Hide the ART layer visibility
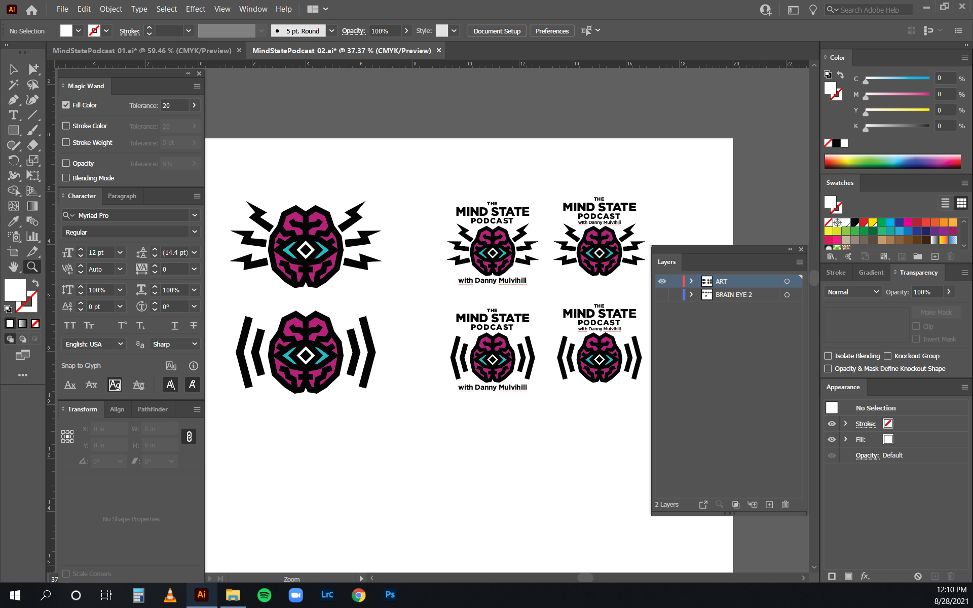 click(x=662, y=281)
